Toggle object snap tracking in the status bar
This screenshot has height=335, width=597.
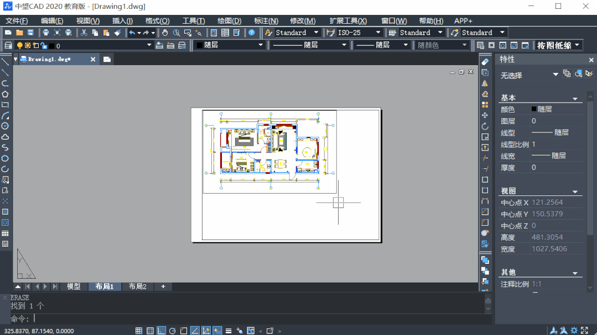[195, 331]
